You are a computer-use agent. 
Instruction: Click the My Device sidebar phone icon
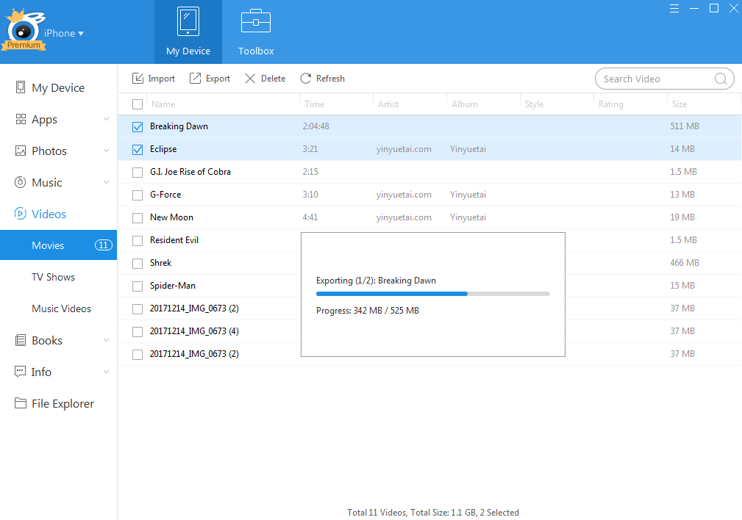tap(21, 87)
